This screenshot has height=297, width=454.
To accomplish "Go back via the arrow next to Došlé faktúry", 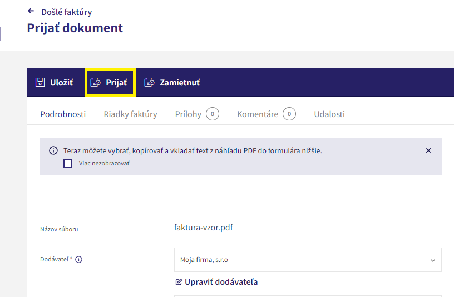I will [31, 11].
